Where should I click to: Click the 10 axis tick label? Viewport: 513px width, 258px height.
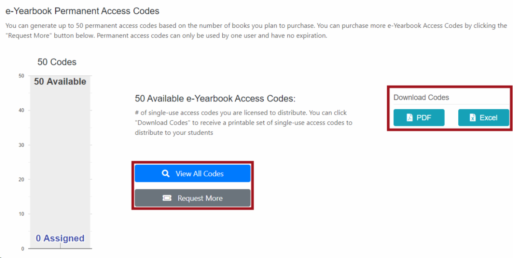pyautogui.click(x=21, y=214)
